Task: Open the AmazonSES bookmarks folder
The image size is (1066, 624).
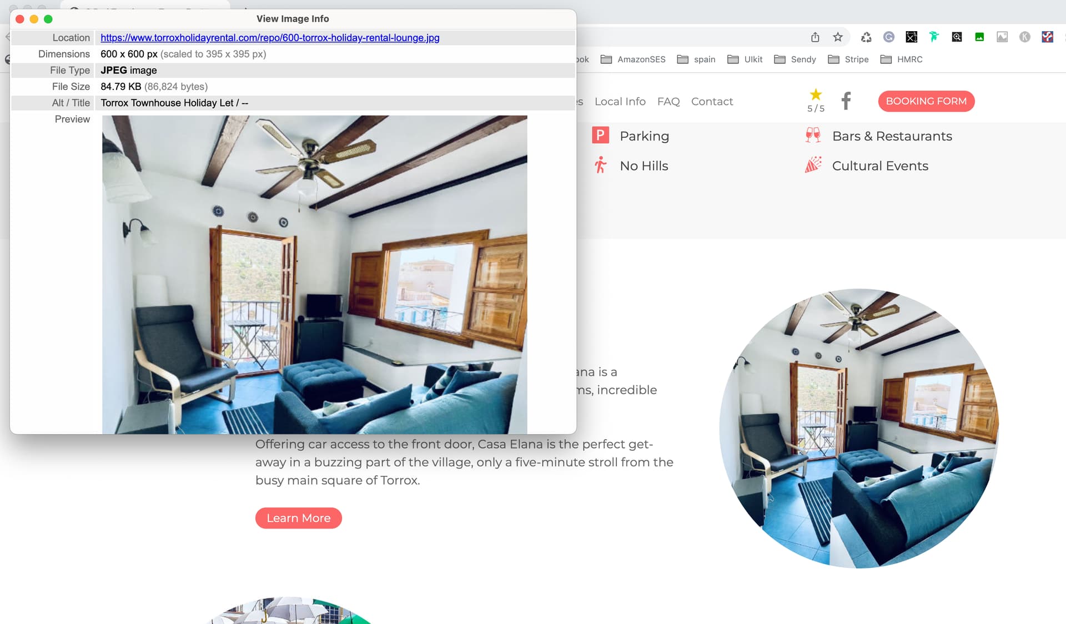Action: pyautogui.click(x=633, y=59)
